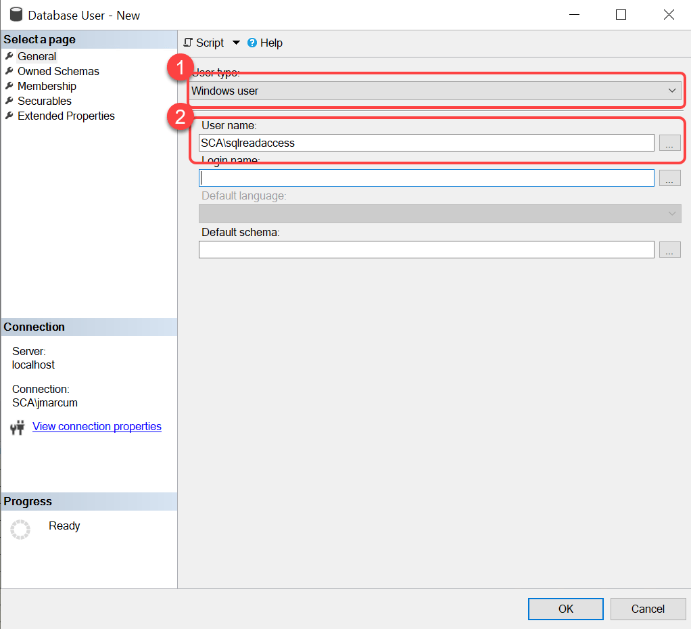Click the wrench icon beside Membership
Image resolution: width=691 pixels, height=629 pixels.
point(9,87)
